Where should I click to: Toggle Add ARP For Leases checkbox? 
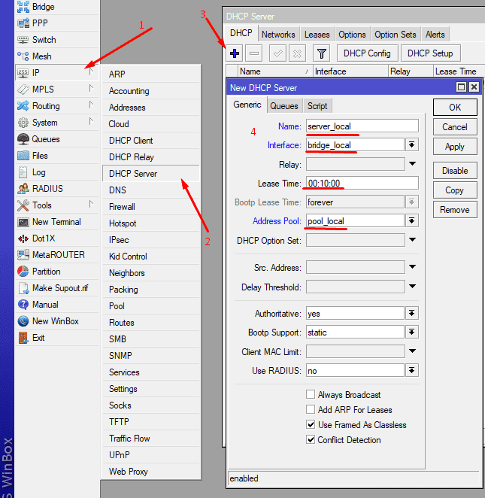[311, 410]
